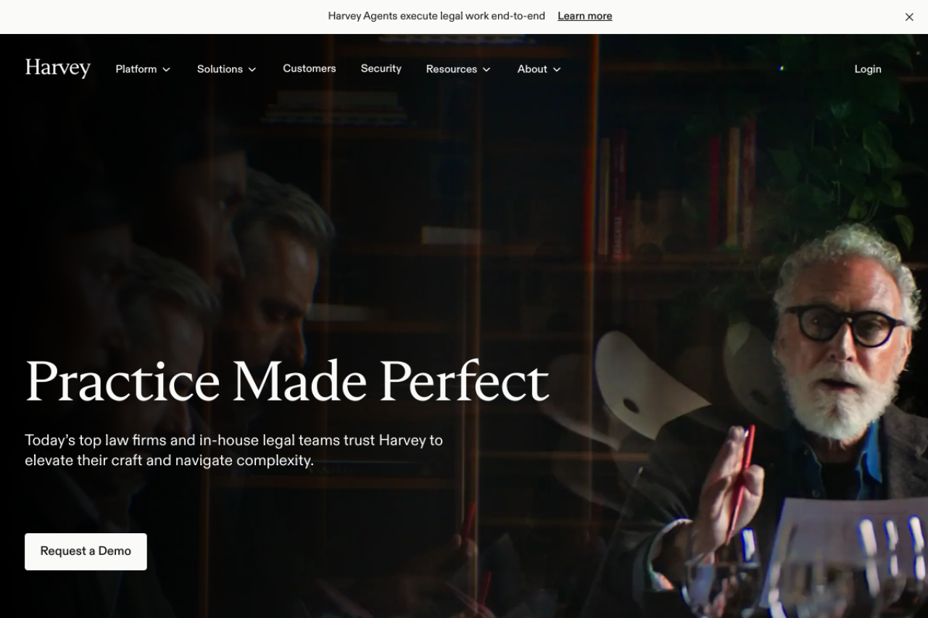
Task: Open the Solutions navigation menu label
Action: click(x=220, y=69)
